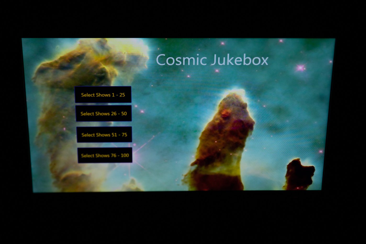This screenshot has width=366, height=244.
Task: Choose Select Shows 26 - 50
Action: point(104,114)
